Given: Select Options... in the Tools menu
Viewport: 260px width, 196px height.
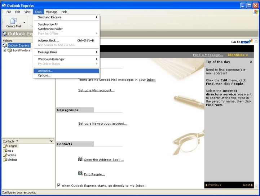Looking at the screenshot, I should coord(66,75).
